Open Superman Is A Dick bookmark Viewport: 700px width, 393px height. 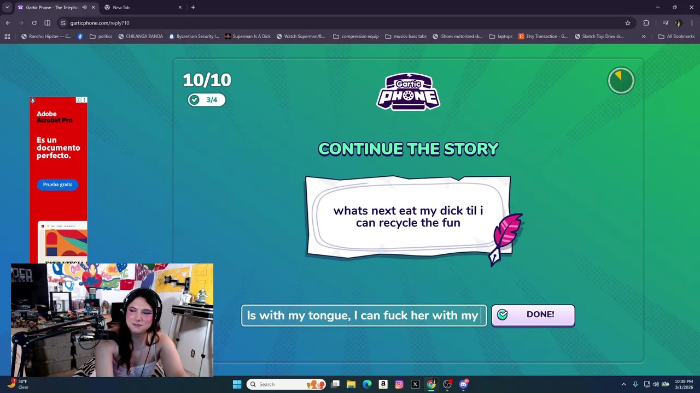pyautogui.click(x=248, y=37)
